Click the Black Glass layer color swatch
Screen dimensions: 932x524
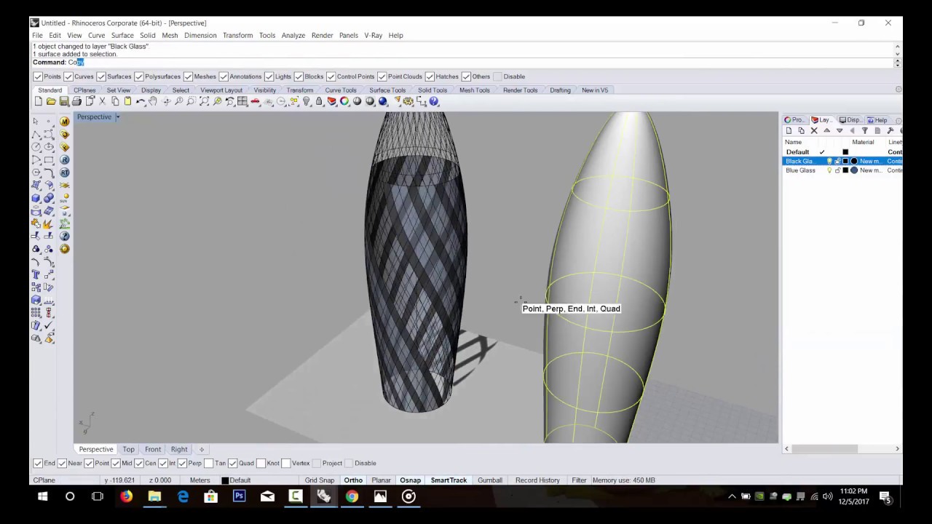click(x=845, y=161)
